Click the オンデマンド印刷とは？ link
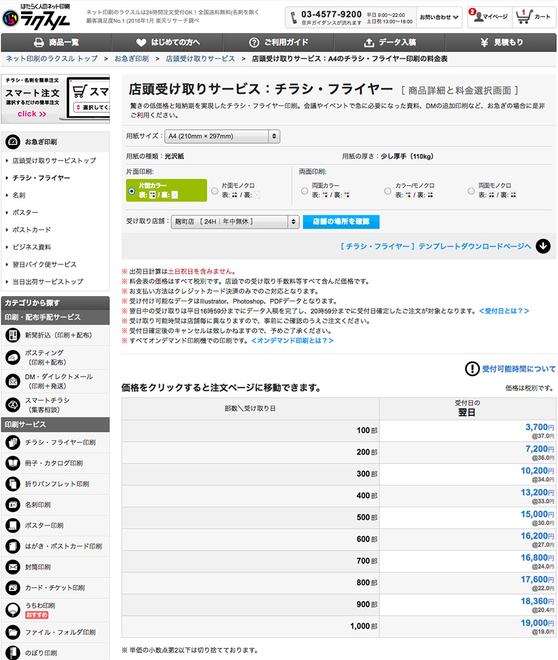The image size is (558, 660). tap(292, 340)
